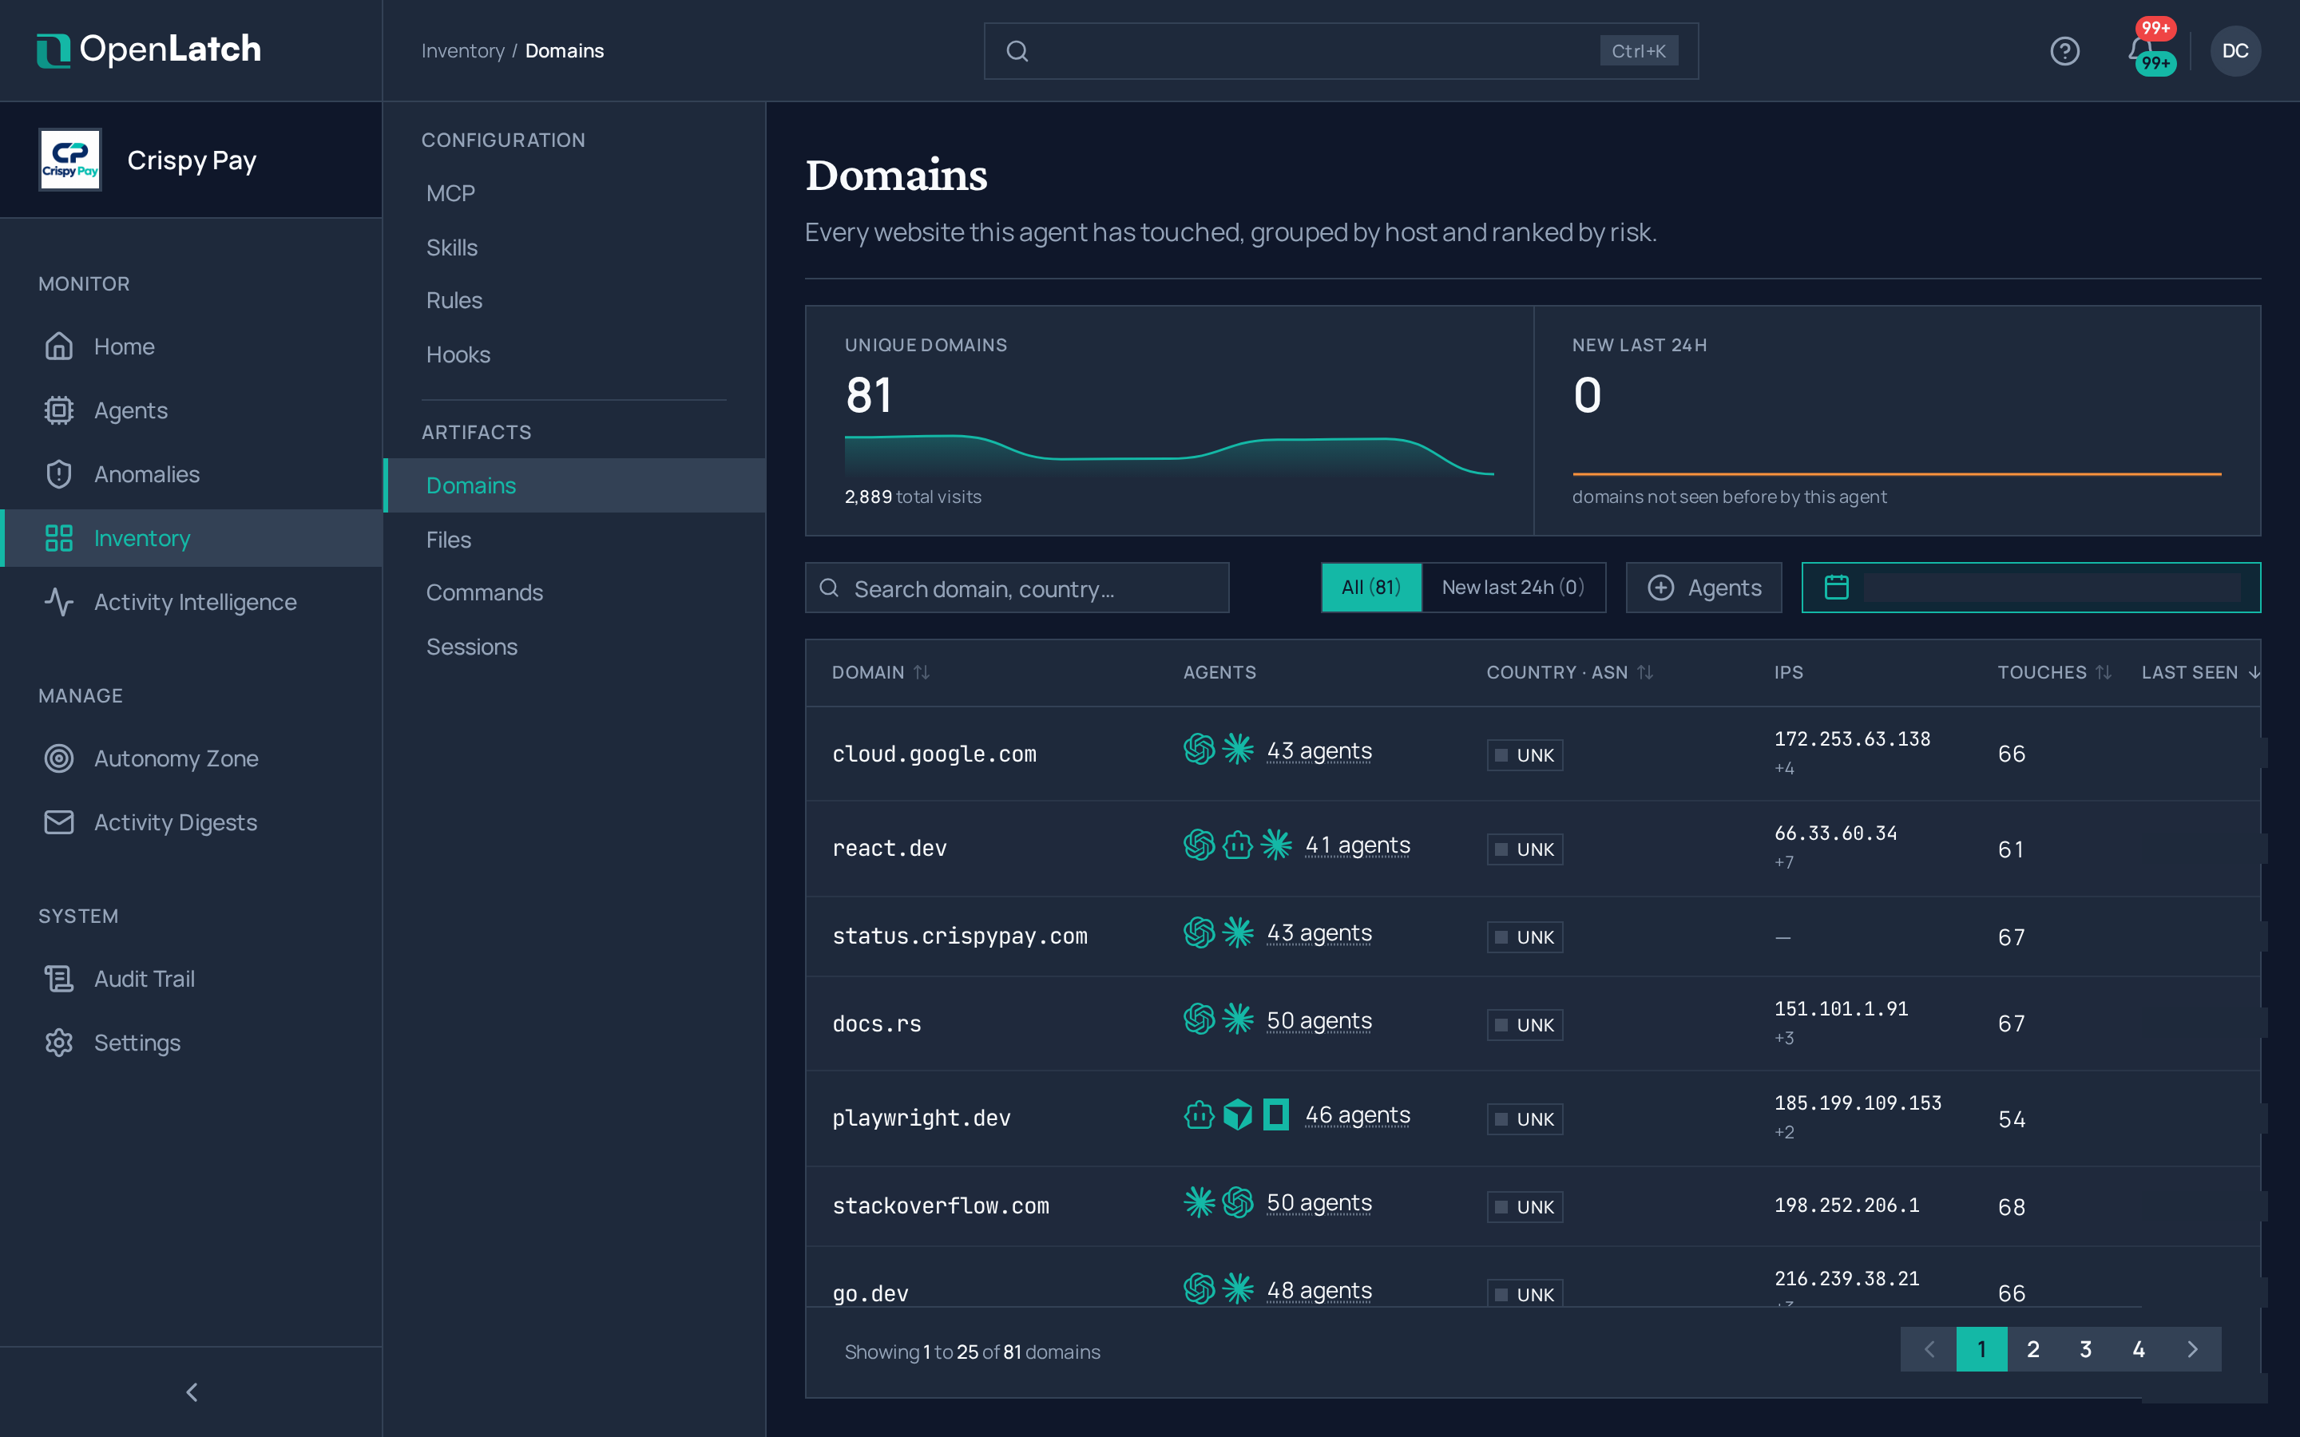Click the Activity Digests envelope icon
The image size is (2300, 1437).
click(59, 821)
